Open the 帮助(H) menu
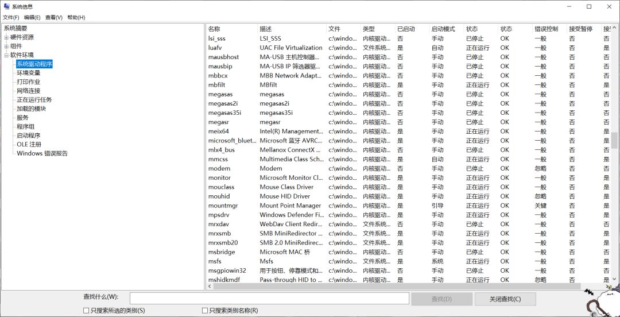Screen dimensions: 620x317 coord(76,17)
